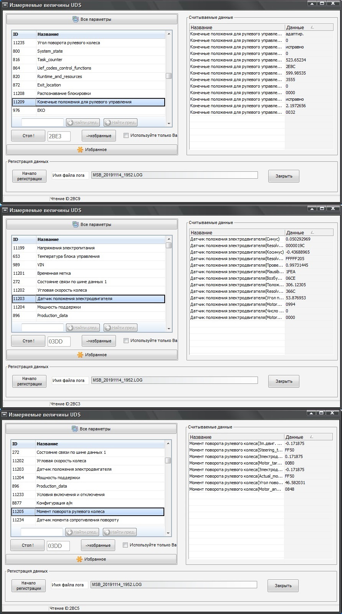Select 'Условия включения и отключения' row
The width and height of the screenshot is (342, 614).
(88, 495)
